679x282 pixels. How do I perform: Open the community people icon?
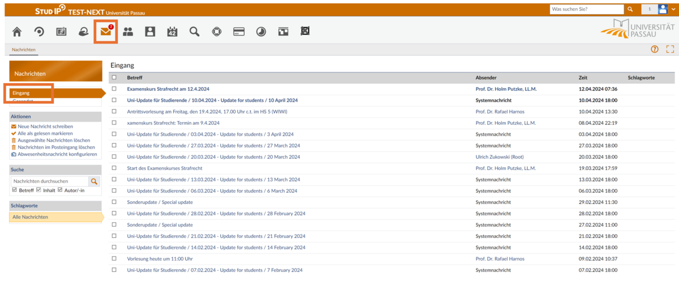click(x=128, y=32)
